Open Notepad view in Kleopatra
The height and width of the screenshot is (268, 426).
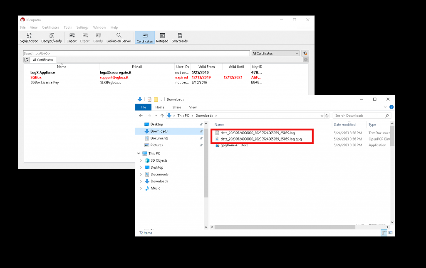tap(162, 38)
